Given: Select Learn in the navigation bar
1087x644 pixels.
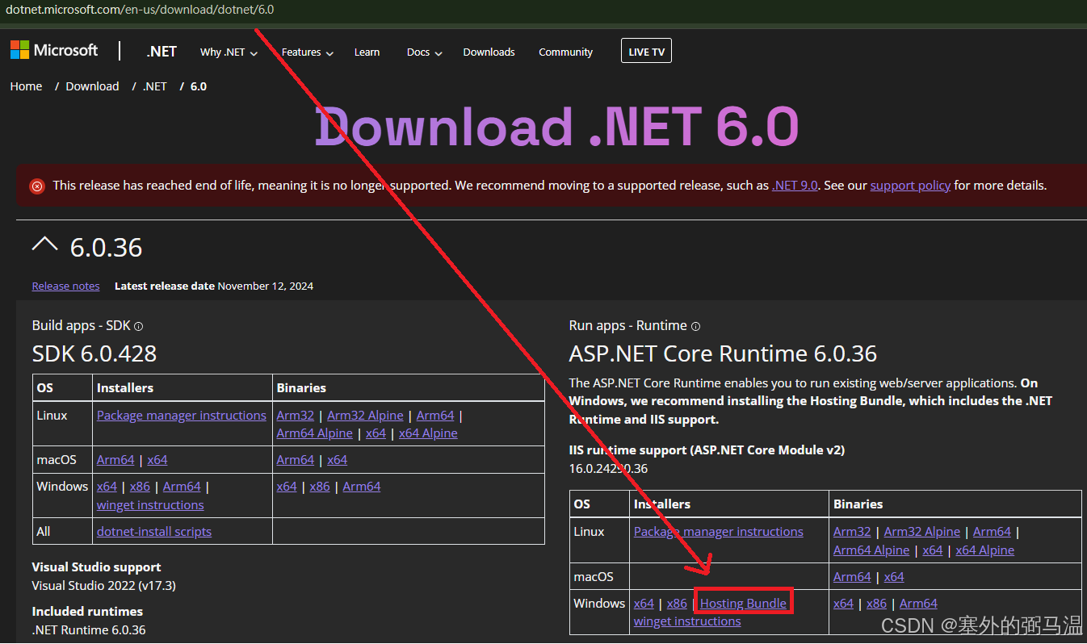Looking at the screenshot, I should [367, 52].
